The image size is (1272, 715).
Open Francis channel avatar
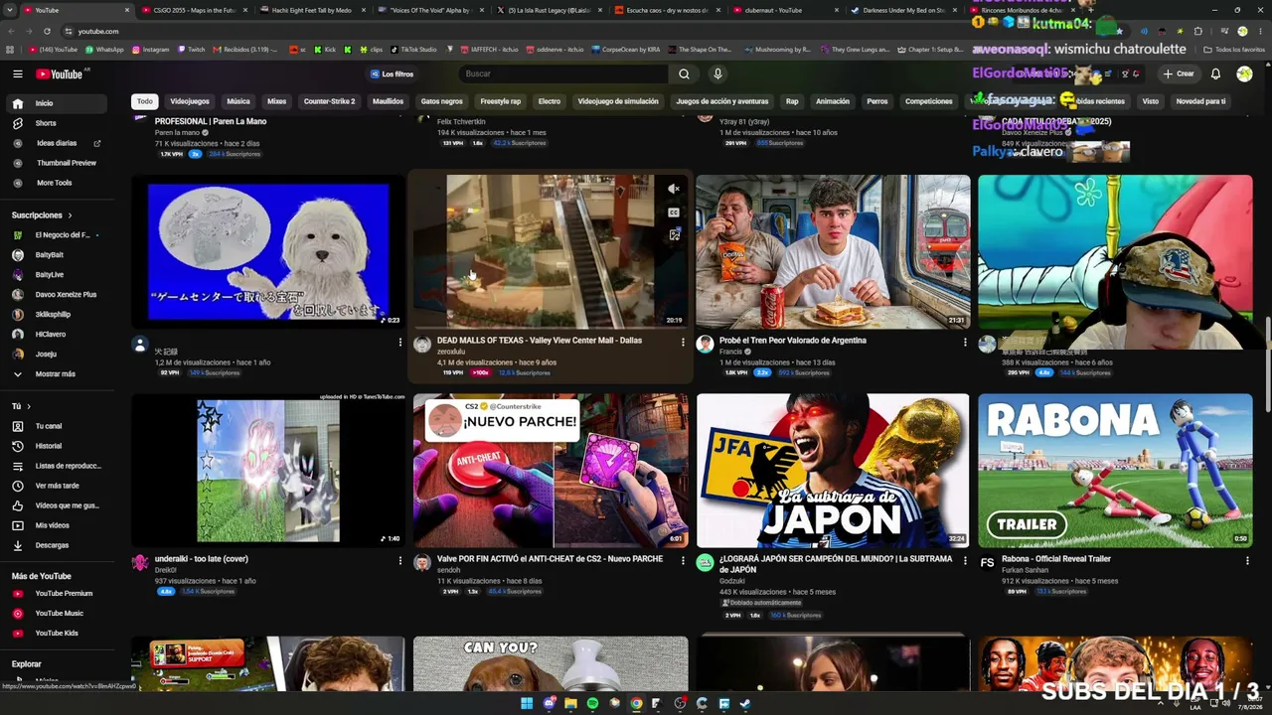[705, 344]
